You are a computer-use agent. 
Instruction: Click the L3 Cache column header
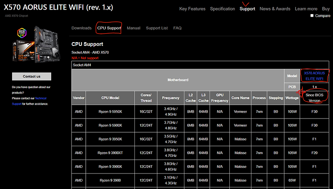pos(203,98)
